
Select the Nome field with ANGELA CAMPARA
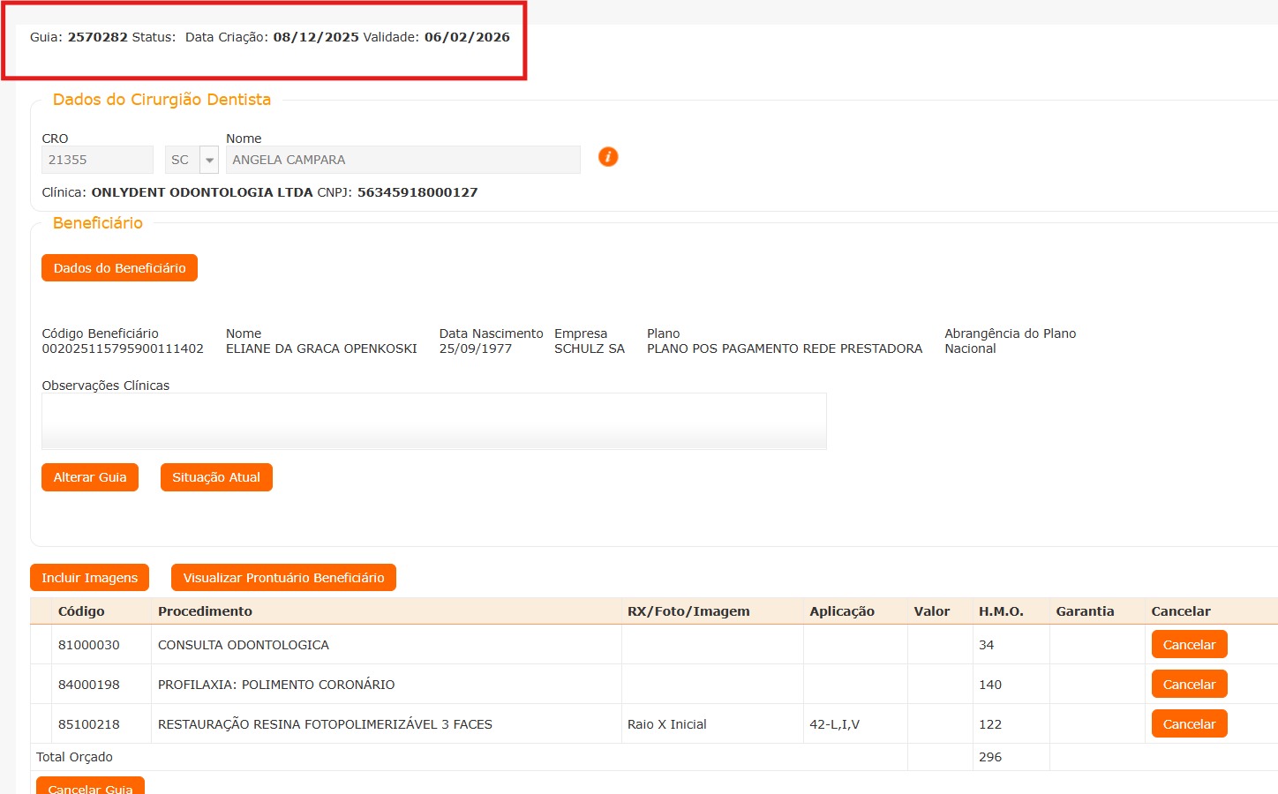point(402,160)
